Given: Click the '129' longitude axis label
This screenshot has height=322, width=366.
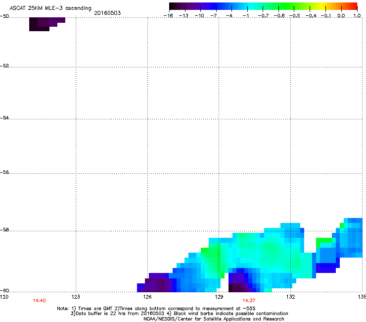Looking at the screenshot, I should pos(219,297).
